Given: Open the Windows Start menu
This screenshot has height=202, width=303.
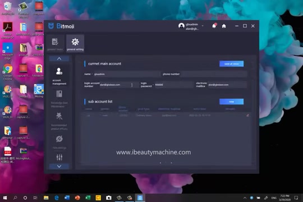Looking at the screenshot, I should pos(5,198).
